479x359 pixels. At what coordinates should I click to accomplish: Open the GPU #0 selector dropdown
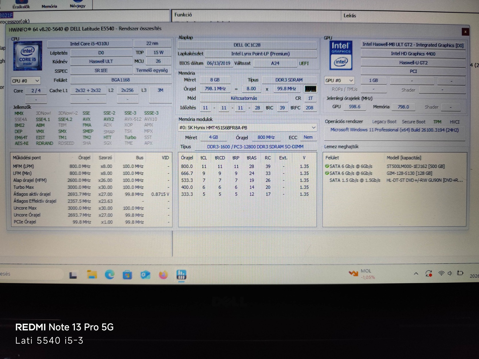(339, 80)
